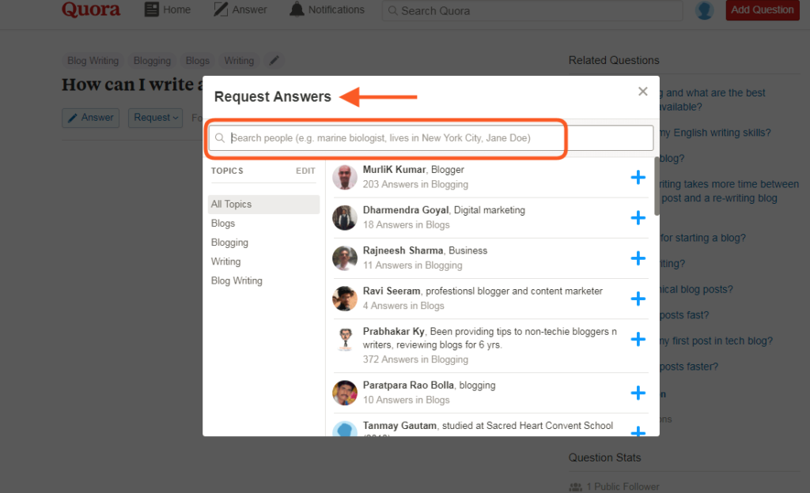Click the name MurliK Kumar
Image resolution: width=810 pixels, height=493 pixels.
[394, 170]
